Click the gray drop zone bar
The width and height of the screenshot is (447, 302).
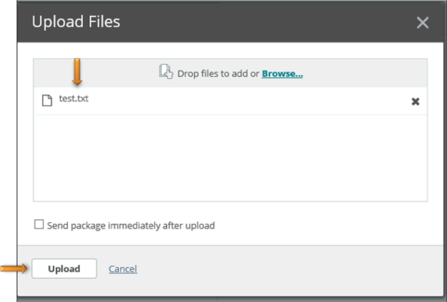(x=230, y=73)
